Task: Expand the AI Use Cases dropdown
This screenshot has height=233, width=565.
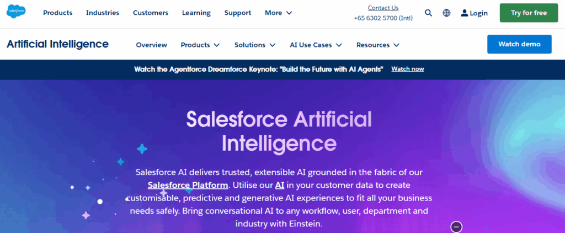Action: pyautogui.click(x=316, y=45)
